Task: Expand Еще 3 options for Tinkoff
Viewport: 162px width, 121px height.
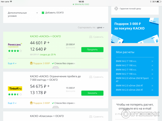Action: click(12, 103)
